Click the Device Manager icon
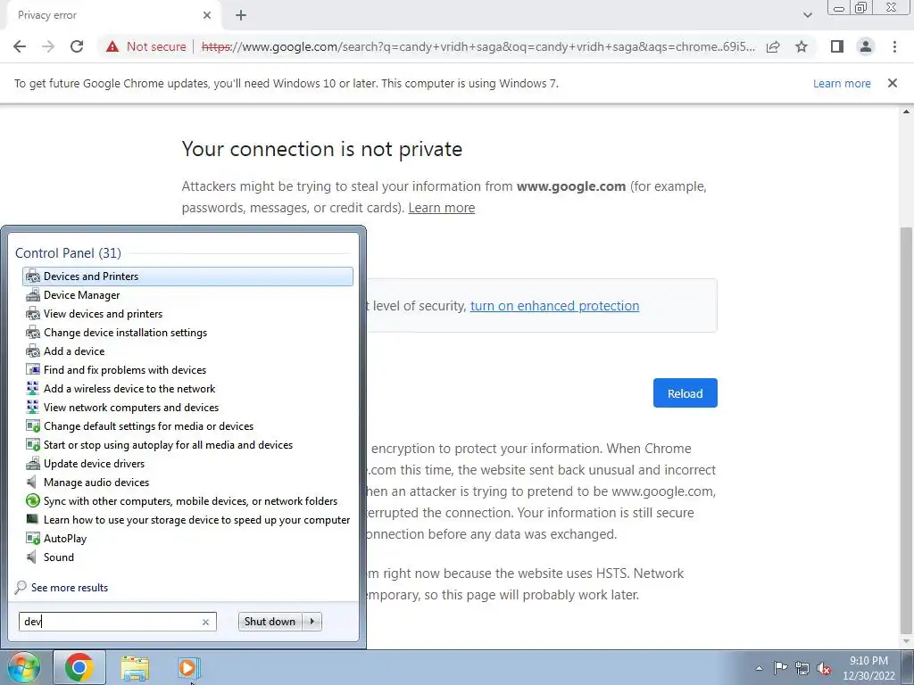 tap(33, 295)
